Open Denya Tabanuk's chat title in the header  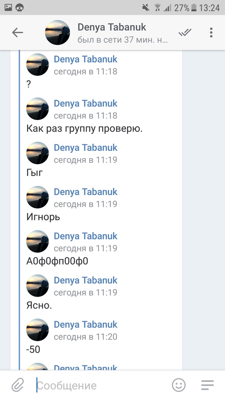pos(112,27)
